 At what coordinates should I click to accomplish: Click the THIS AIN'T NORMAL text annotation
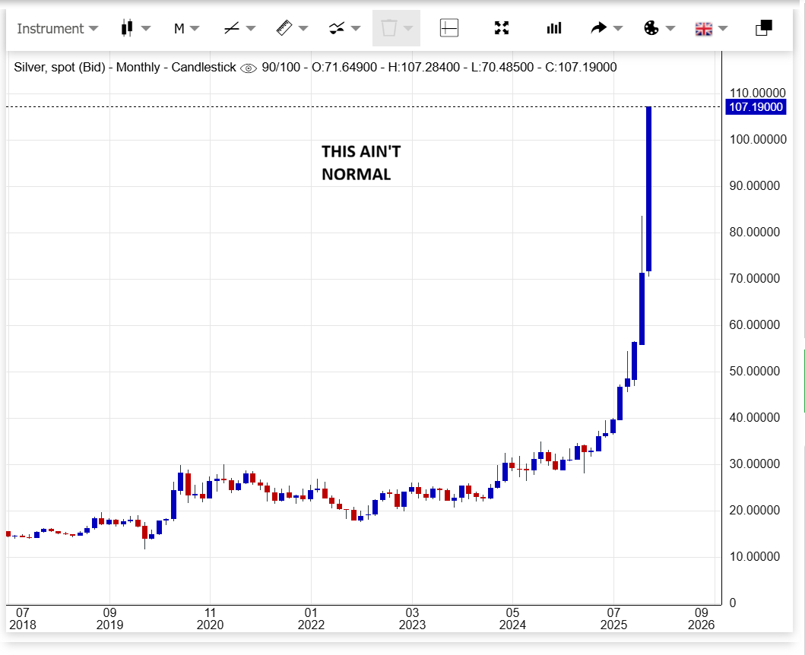click(360, 163)
